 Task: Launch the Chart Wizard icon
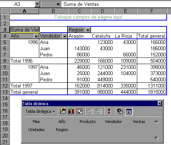71,111
